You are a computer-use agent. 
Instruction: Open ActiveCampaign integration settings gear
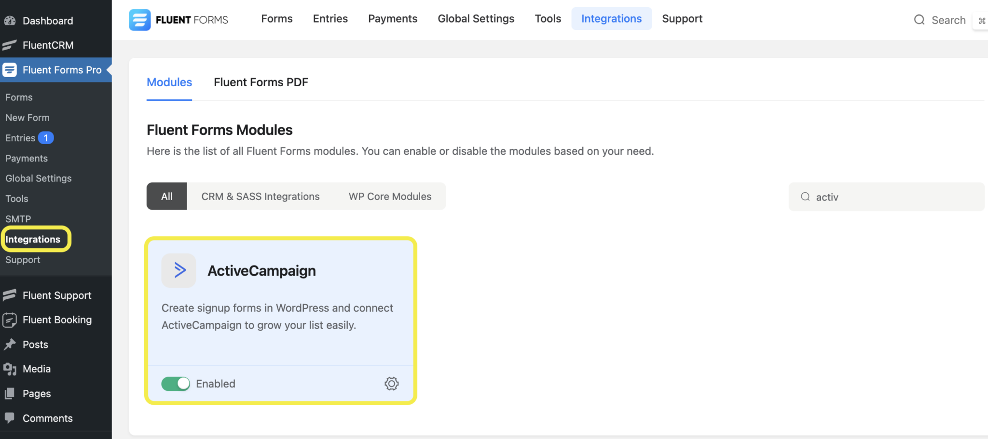coord(391,384)
